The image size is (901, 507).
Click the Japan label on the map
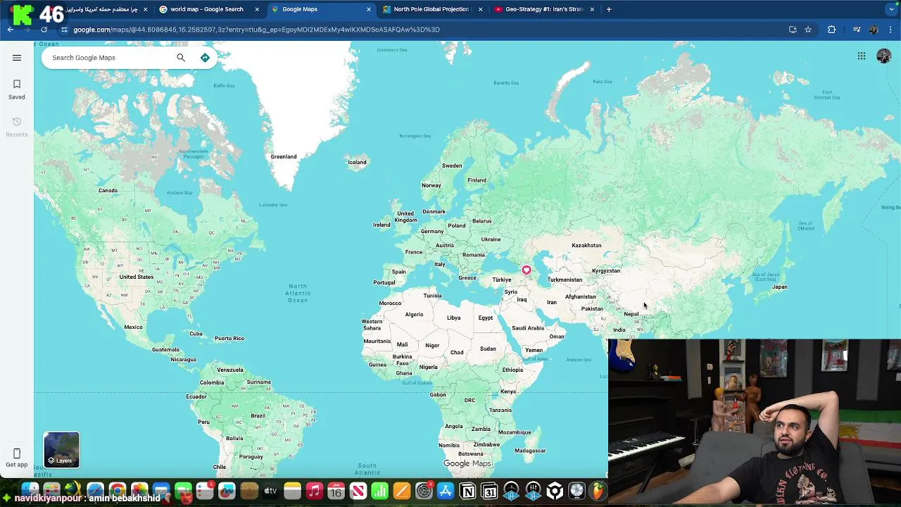tap(779, 287)
